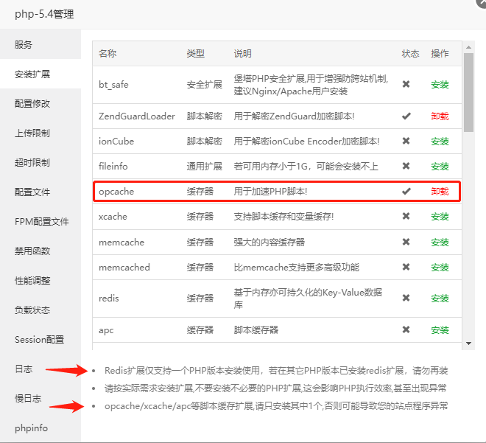
Task: Uninstall the opcache extension
Action: pyautogui.click(x=440, y=192)
